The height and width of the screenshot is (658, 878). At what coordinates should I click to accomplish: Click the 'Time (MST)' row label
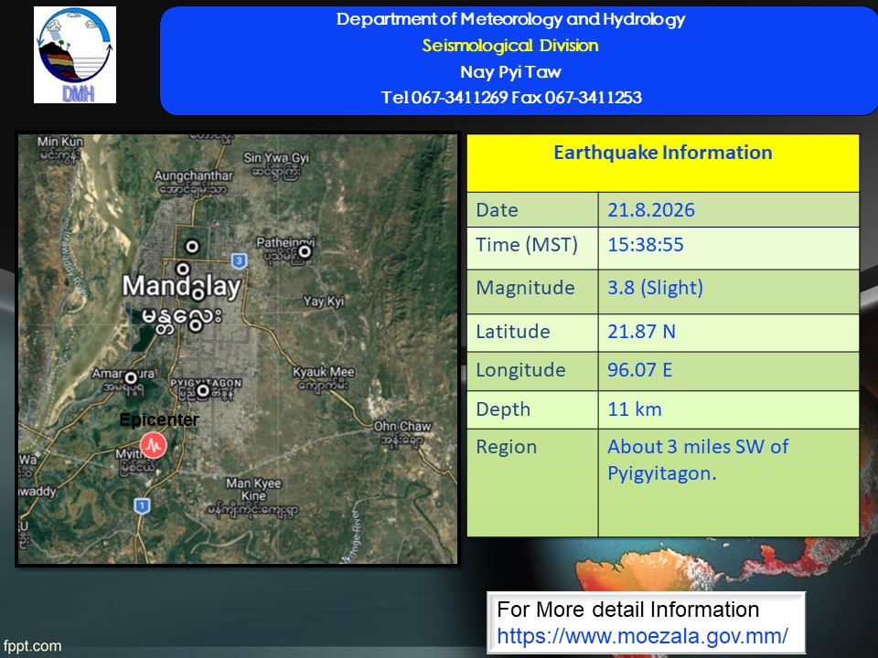tap(527, 245)
